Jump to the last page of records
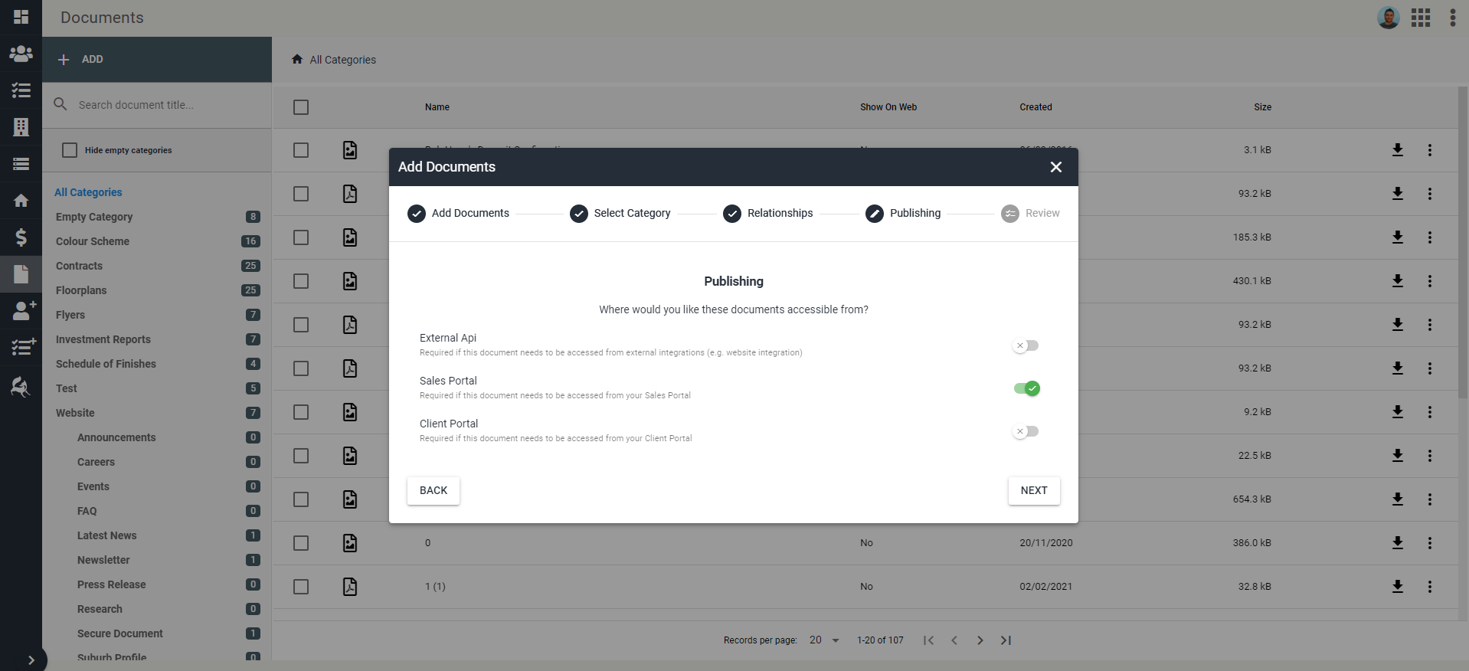This screenshot has height=671, width=1469. (1006, 640)
